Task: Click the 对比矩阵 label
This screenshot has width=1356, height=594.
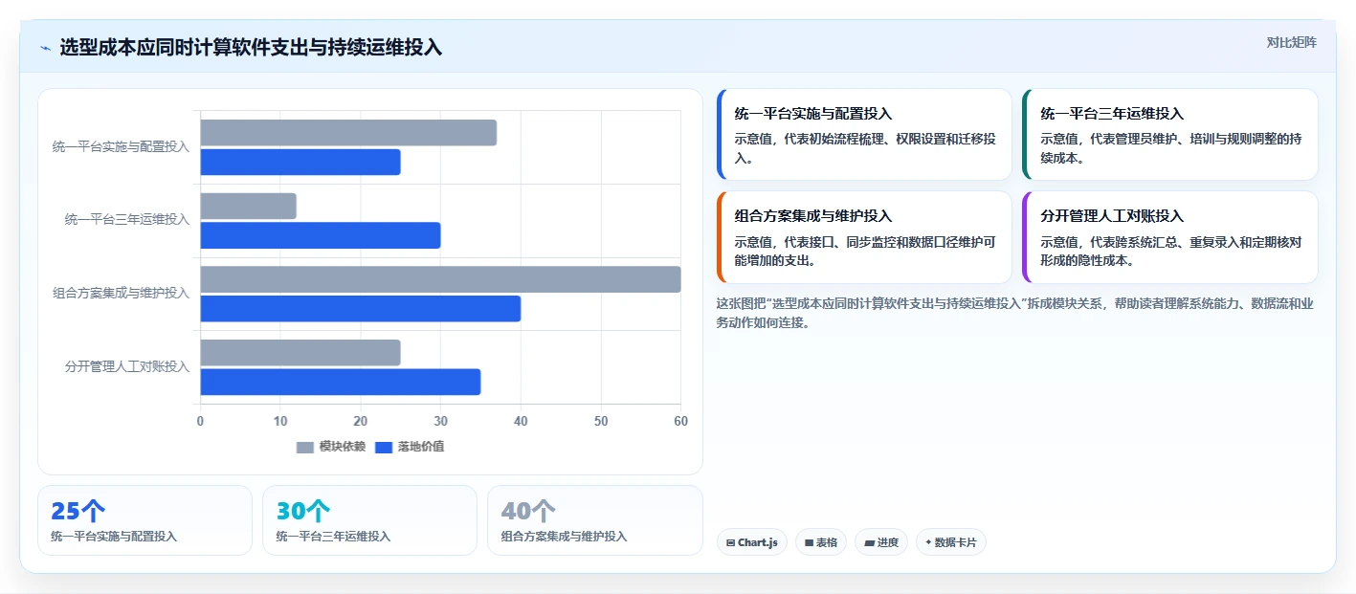Action: tap(1291, 42)
